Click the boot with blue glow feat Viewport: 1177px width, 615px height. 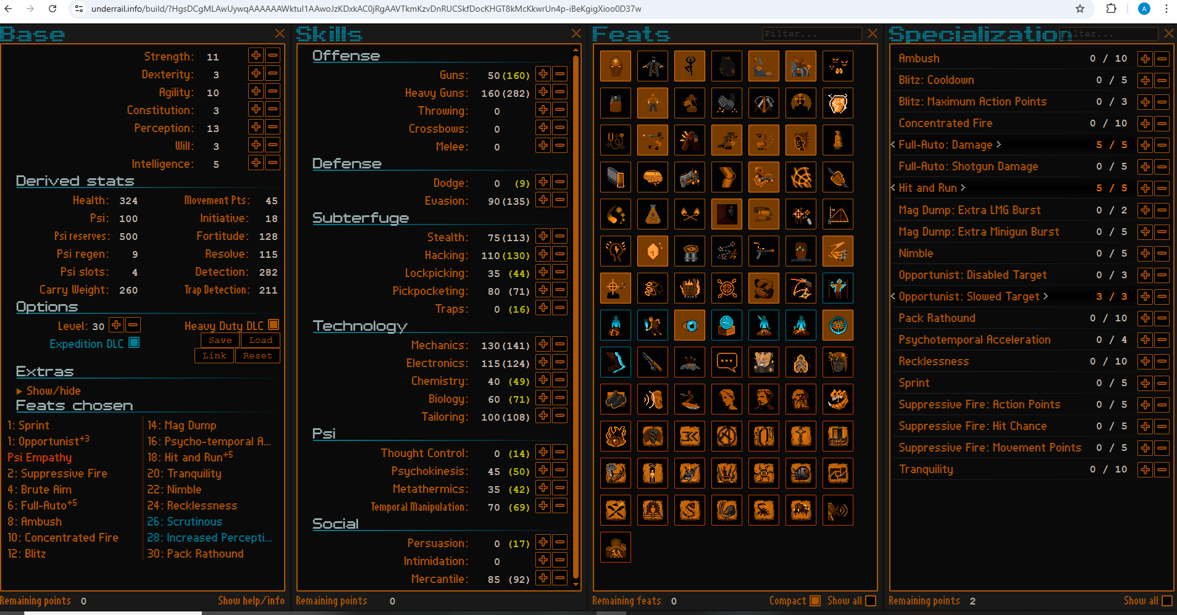616,363
